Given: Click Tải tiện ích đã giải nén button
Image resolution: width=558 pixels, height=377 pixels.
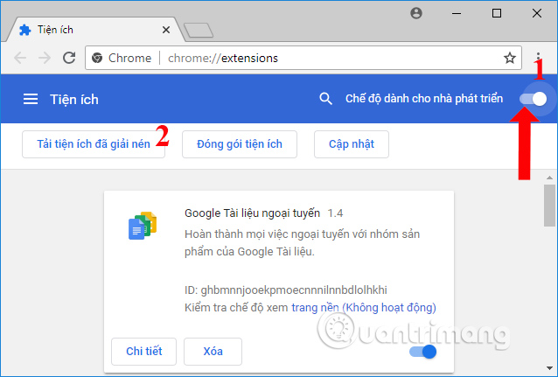Looking at the screenshot, I should 94,144.
